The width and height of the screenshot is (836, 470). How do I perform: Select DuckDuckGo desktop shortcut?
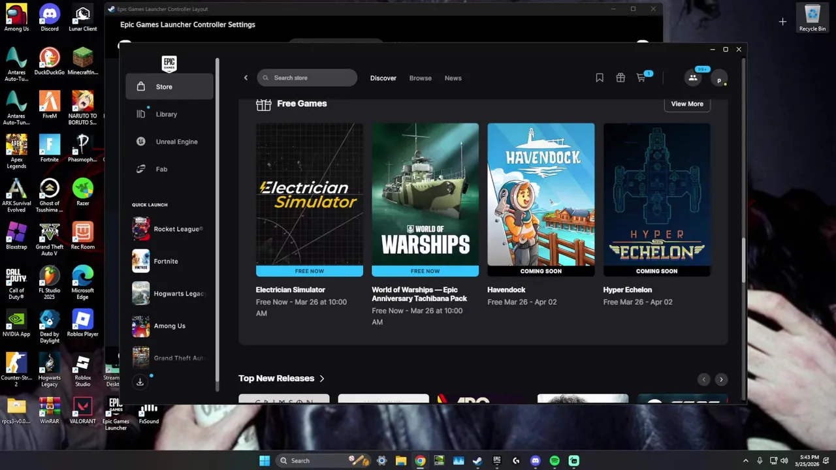click(50, 61)
